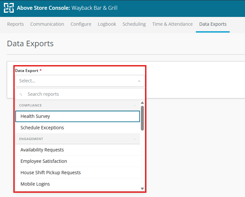Collapse the Compliance group chevron
Image resolution: width=245 pixels, height=197 pixels.
tap(134, 106)
